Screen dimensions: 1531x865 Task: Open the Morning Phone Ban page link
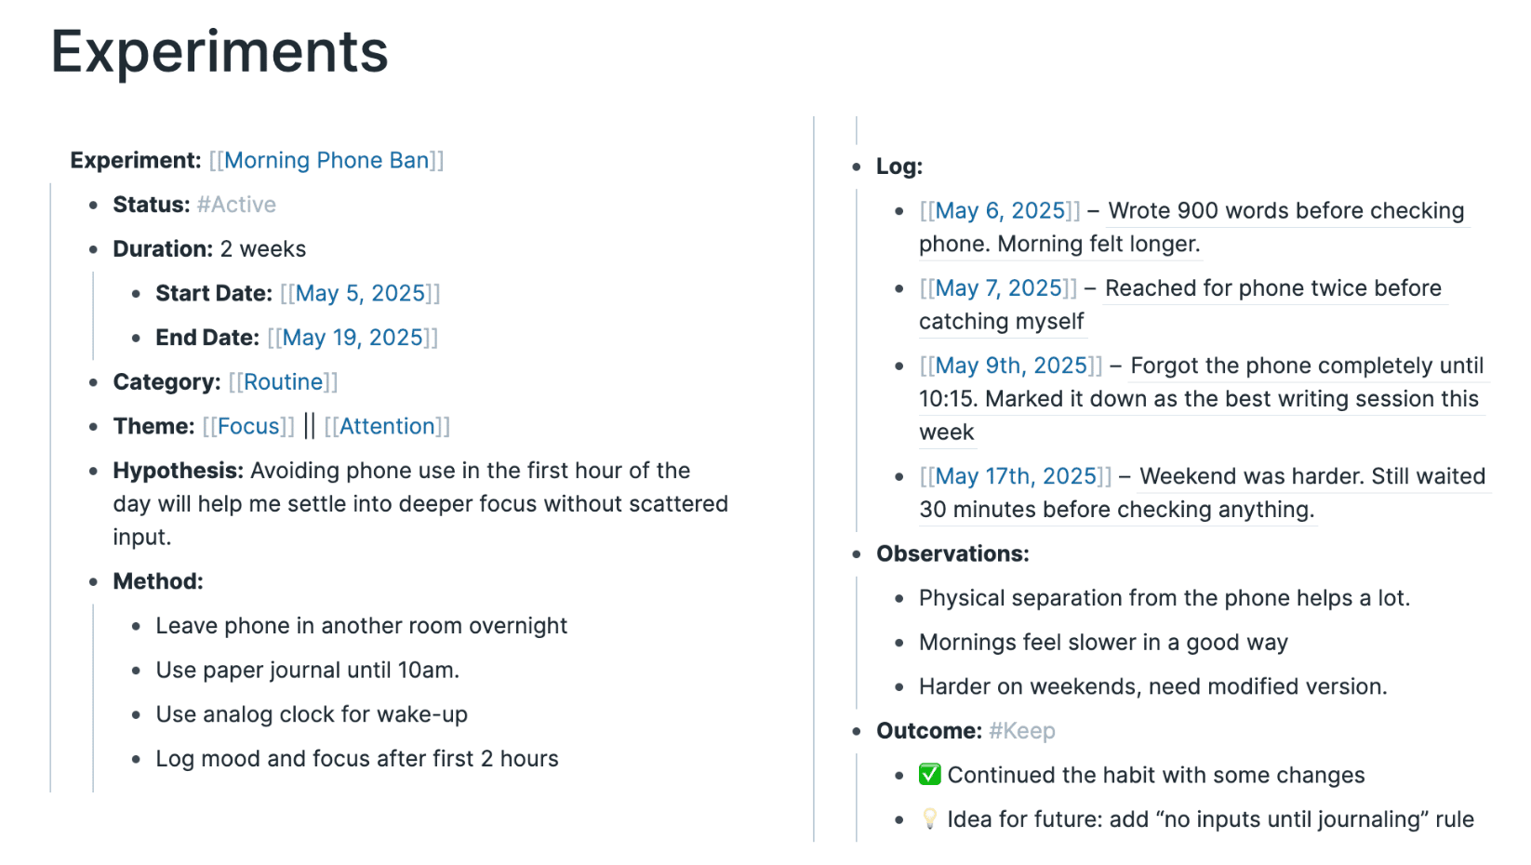tap(326, 160)
